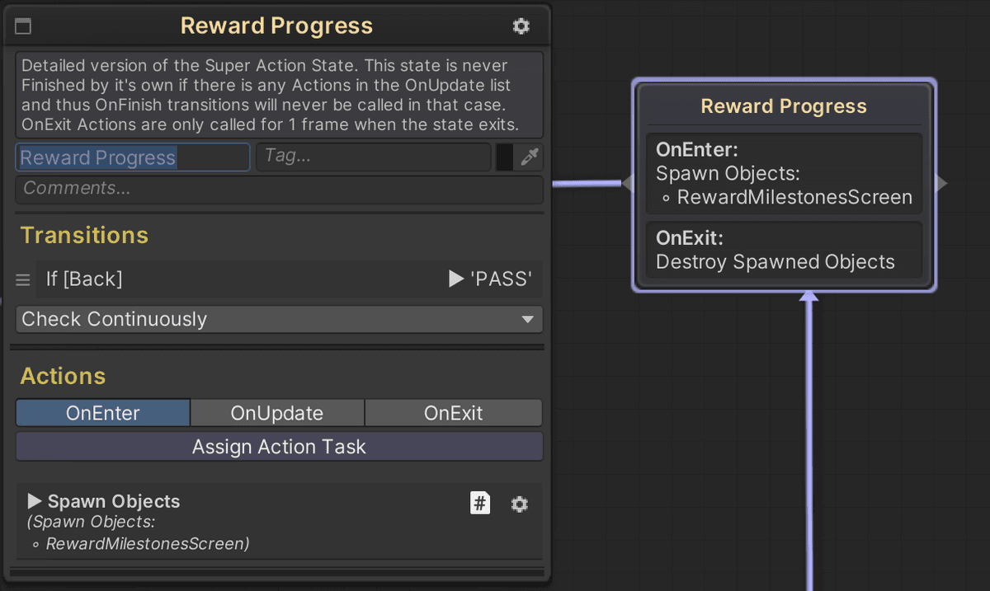Open the Spawn Objects action gear menu
Viewport: 990px width, 591px height.
coord(519,504)
